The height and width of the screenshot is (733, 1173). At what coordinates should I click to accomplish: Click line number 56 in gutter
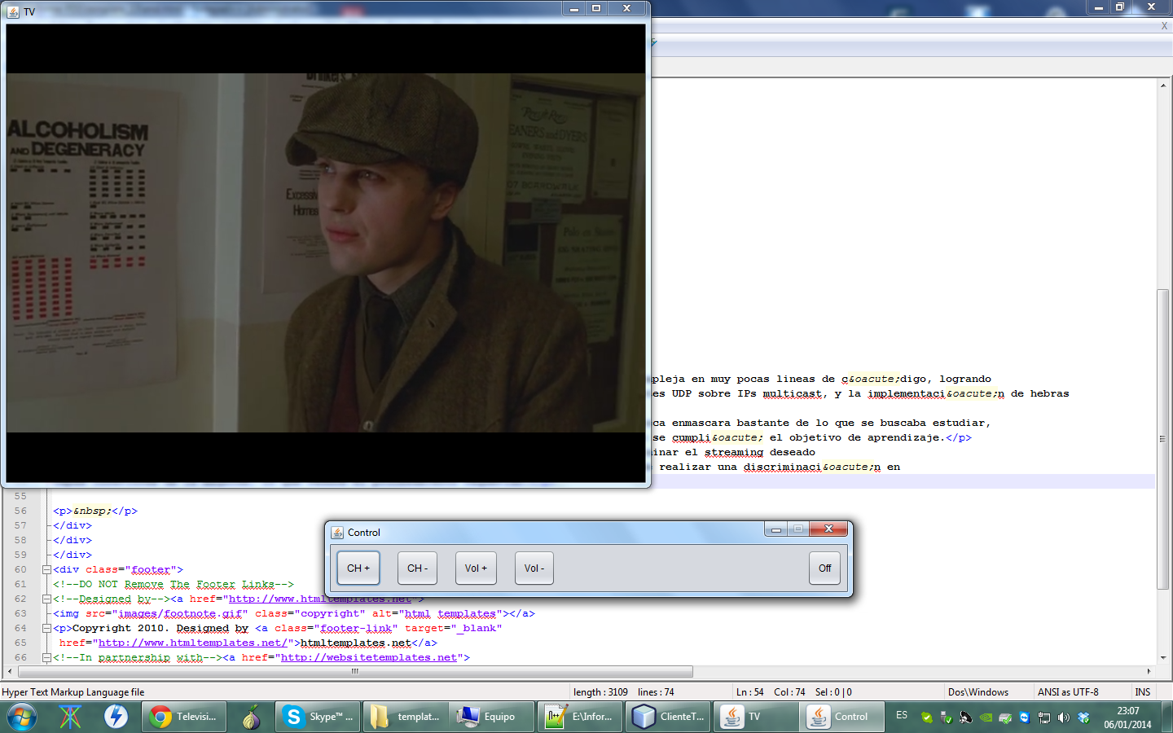20,511
